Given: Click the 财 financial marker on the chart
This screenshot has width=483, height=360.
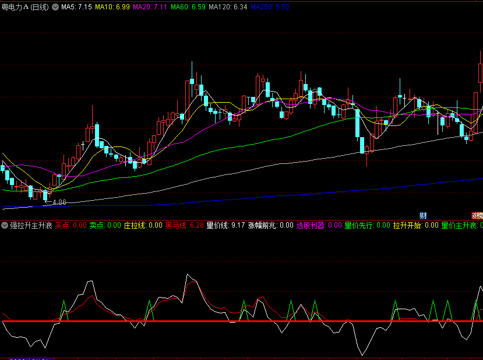Looking at the screenshot, I should (x=423, y=216).
